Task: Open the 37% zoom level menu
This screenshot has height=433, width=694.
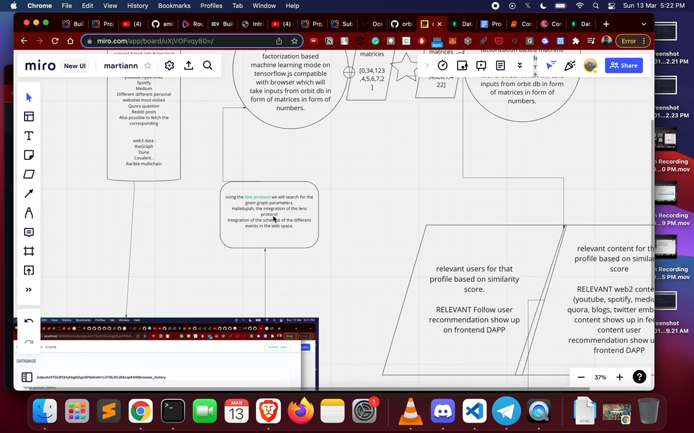Action: tap(600, 377)
